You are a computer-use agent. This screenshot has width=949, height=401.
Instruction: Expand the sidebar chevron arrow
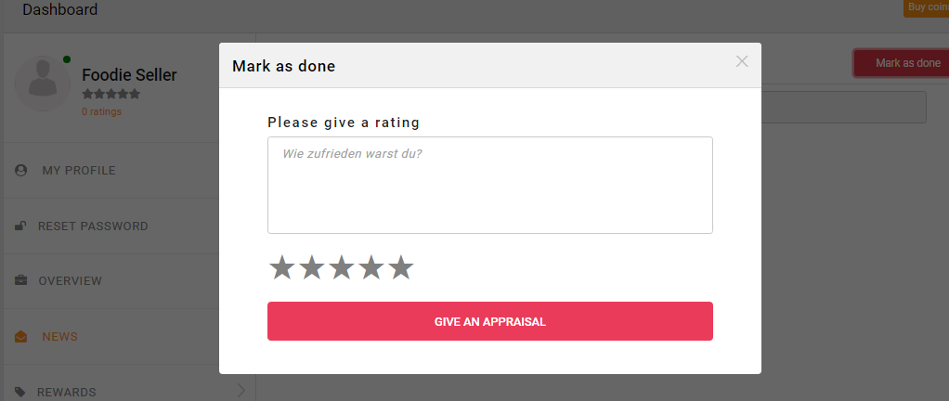(240, 391)
